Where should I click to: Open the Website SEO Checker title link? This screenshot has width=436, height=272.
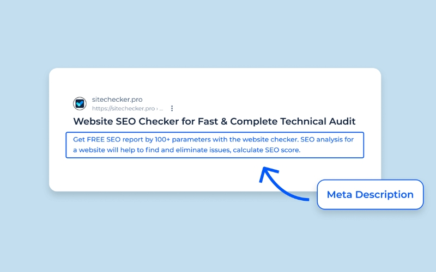pyautogui.click(x=214, y=121)
